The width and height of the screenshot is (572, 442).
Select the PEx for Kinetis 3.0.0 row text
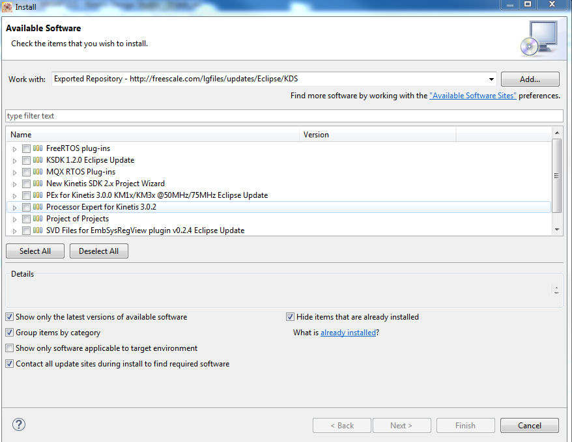coord(157,195)
